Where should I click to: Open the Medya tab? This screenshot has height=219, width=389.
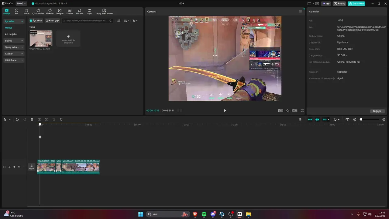7,12
